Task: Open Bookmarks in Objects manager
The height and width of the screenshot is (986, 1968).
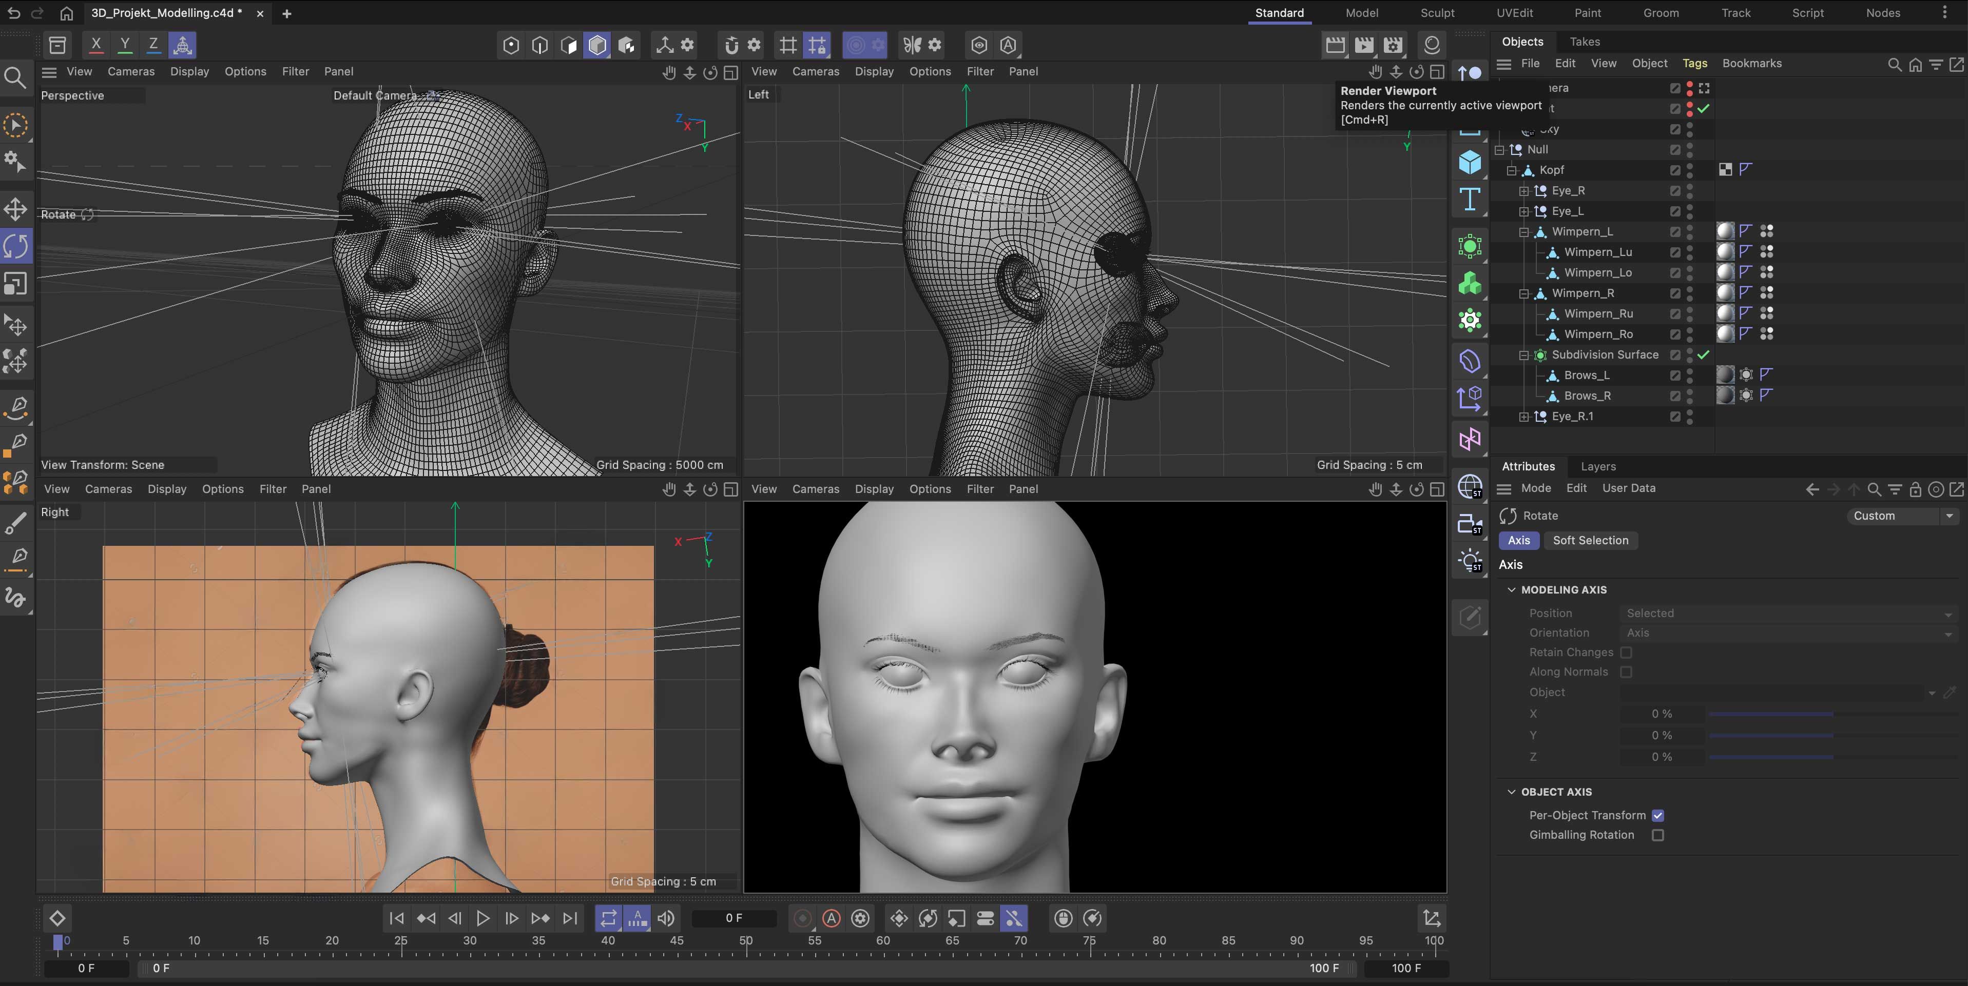Action: pos(1752,64)
